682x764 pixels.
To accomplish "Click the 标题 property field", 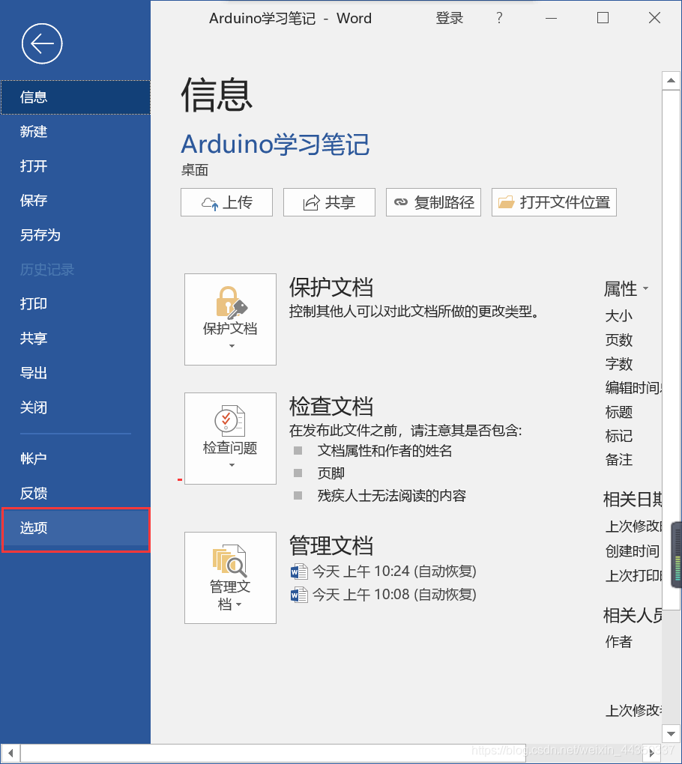I will point(618,412).
